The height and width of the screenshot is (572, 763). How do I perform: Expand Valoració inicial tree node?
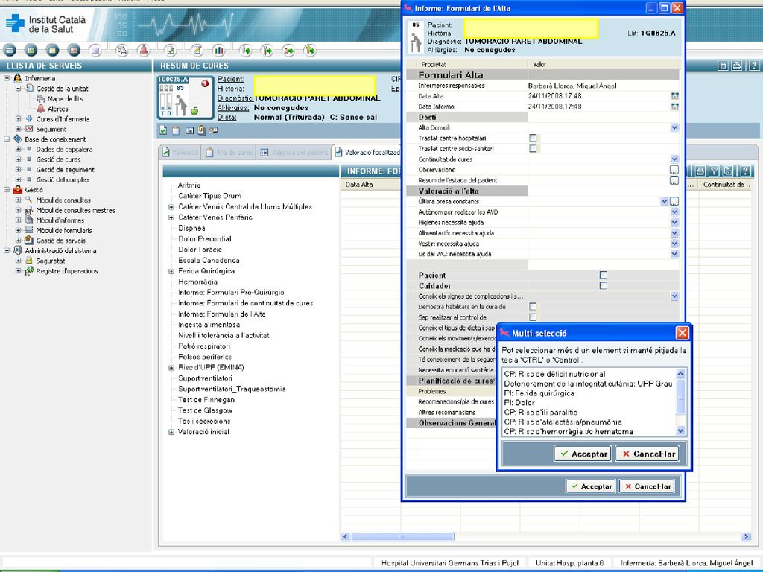pyautogui.click(x=171, y=433)
